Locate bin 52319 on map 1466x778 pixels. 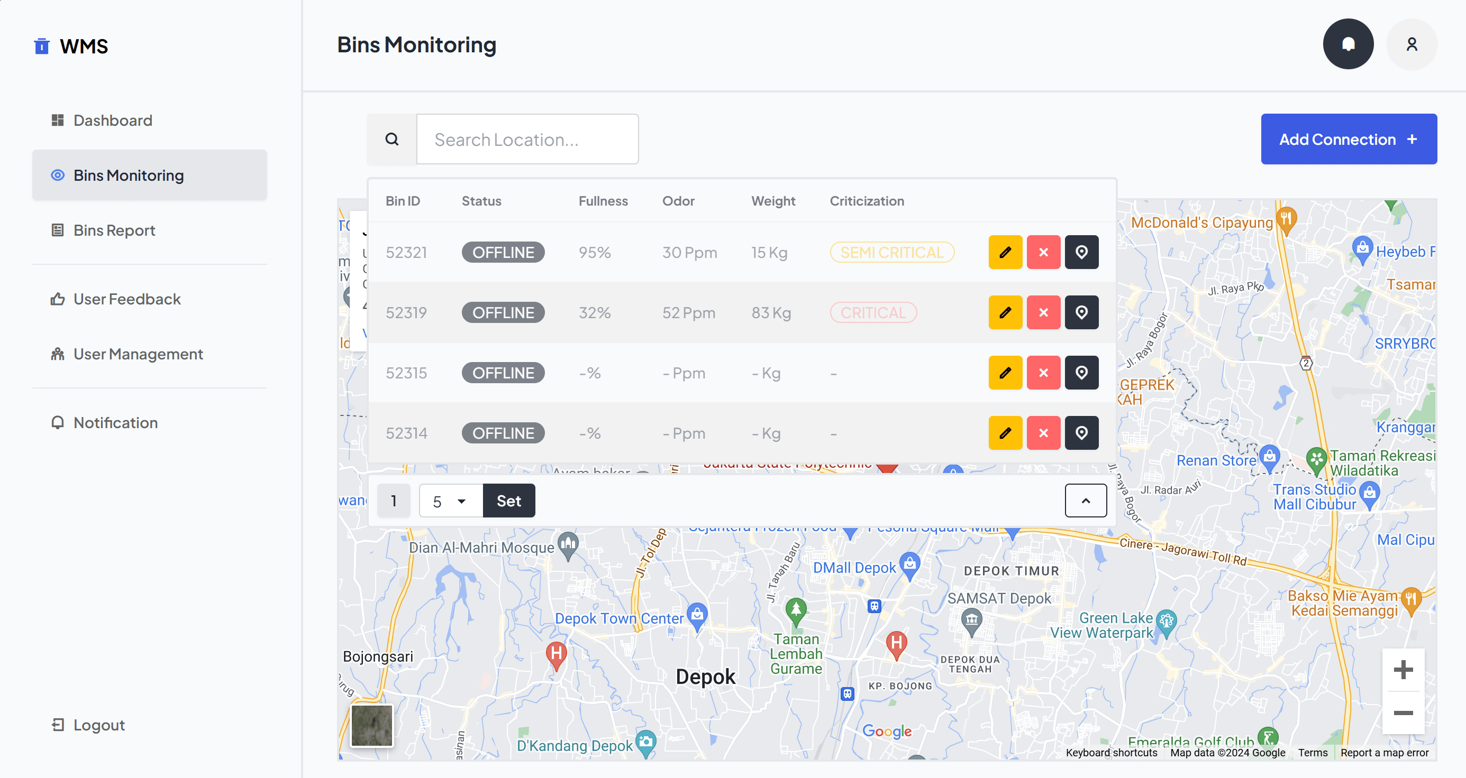1081,312
